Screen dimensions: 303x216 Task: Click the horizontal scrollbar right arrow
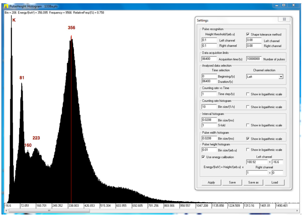[x=297, y=211]
